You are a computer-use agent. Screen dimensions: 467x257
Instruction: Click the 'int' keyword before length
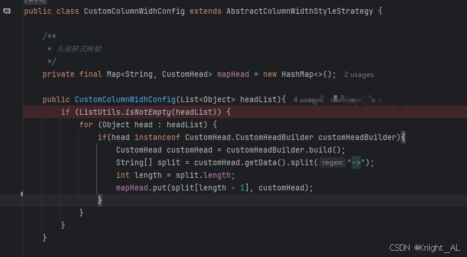coord(123,175)
